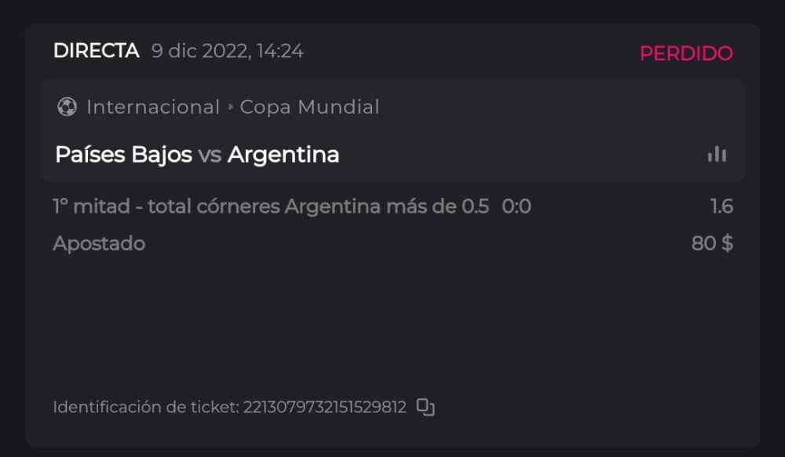
Task: Open match statistics bar chart icon
Action: click(717, 154)
